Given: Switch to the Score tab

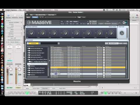Looking at the screenshot, I should (x=54, y=88).
